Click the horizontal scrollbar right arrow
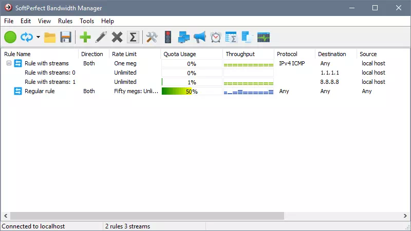Viewport: 411px width, 231px height. (x=405, y=216)
